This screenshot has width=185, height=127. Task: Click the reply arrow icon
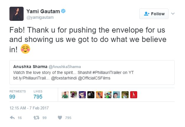pyautogui.click(x=12, y=118)
